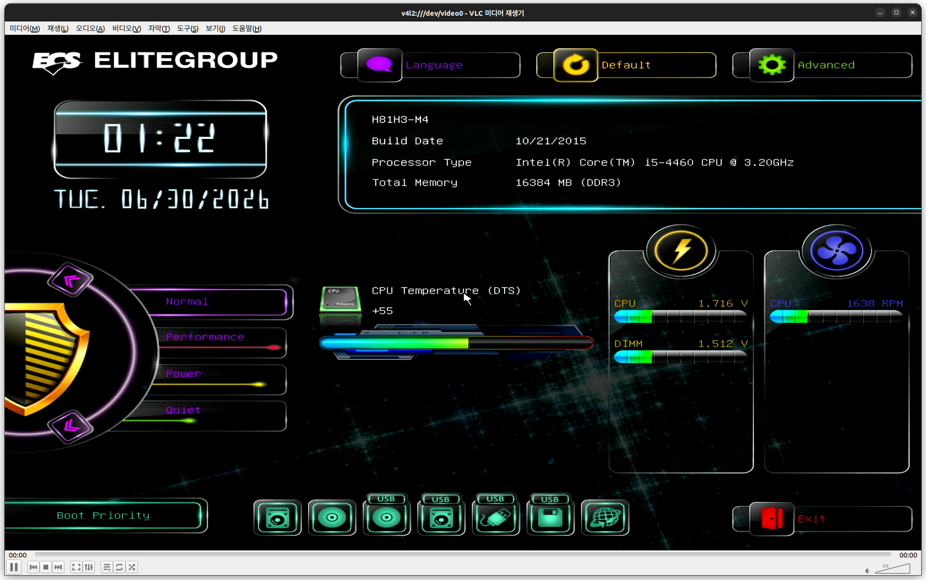Click the green CPU chip icon
Image resolution: width=926 pixels, height=580 pixels.
click(x=340, y=299)
